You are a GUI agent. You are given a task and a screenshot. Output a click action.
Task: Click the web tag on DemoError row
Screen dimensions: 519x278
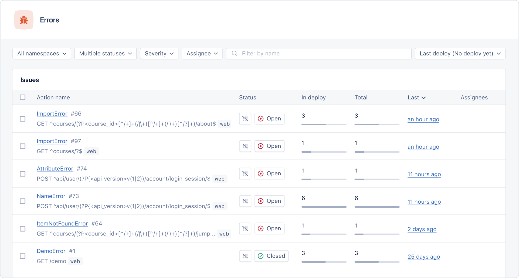(75, 261)
